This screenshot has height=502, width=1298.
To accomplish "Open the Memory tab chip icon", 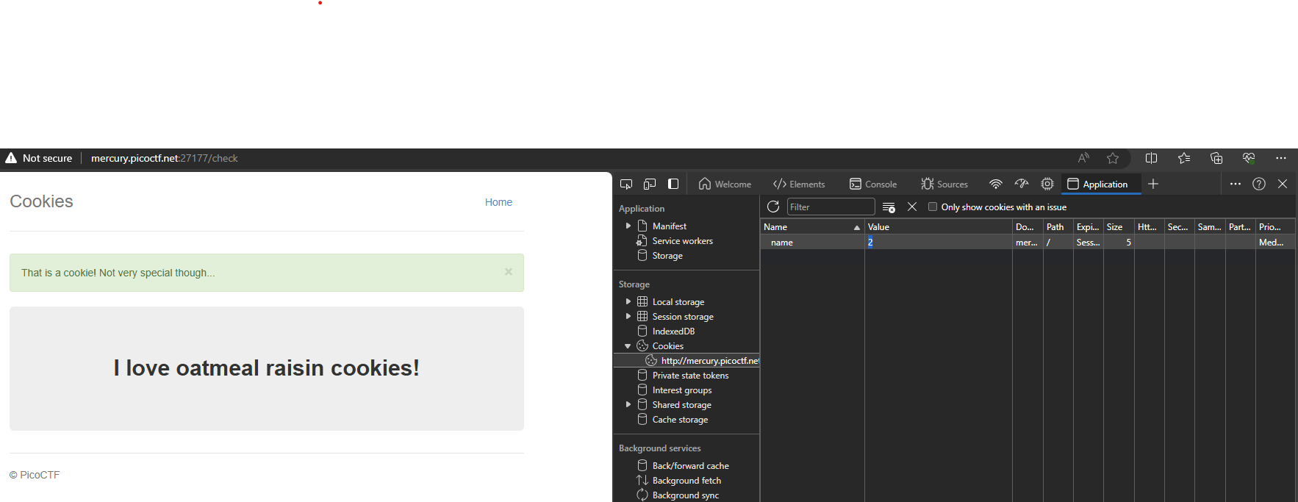I will click(1047, 184).
